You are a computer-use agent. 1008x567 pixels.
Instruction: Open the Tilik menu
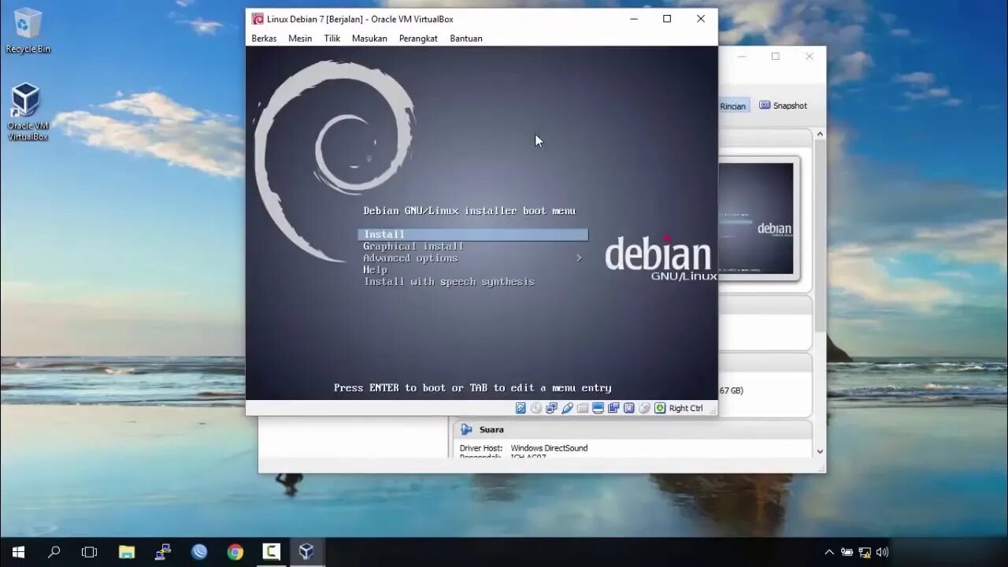[x=332, y=39]
